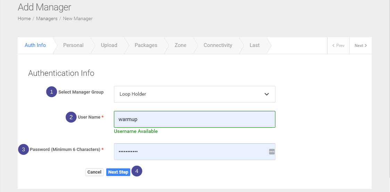Open the Personal wizard tab
This screenshot has height=192, width=390.
pyautogui.click(x=73, y=45)
